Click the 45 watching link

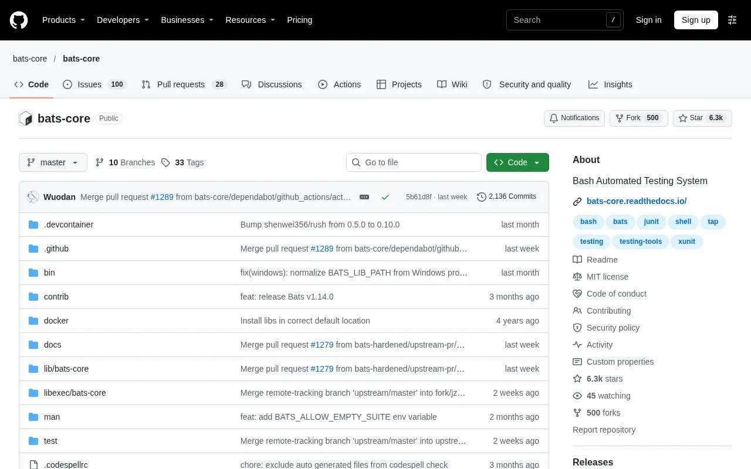pos(601,396)
